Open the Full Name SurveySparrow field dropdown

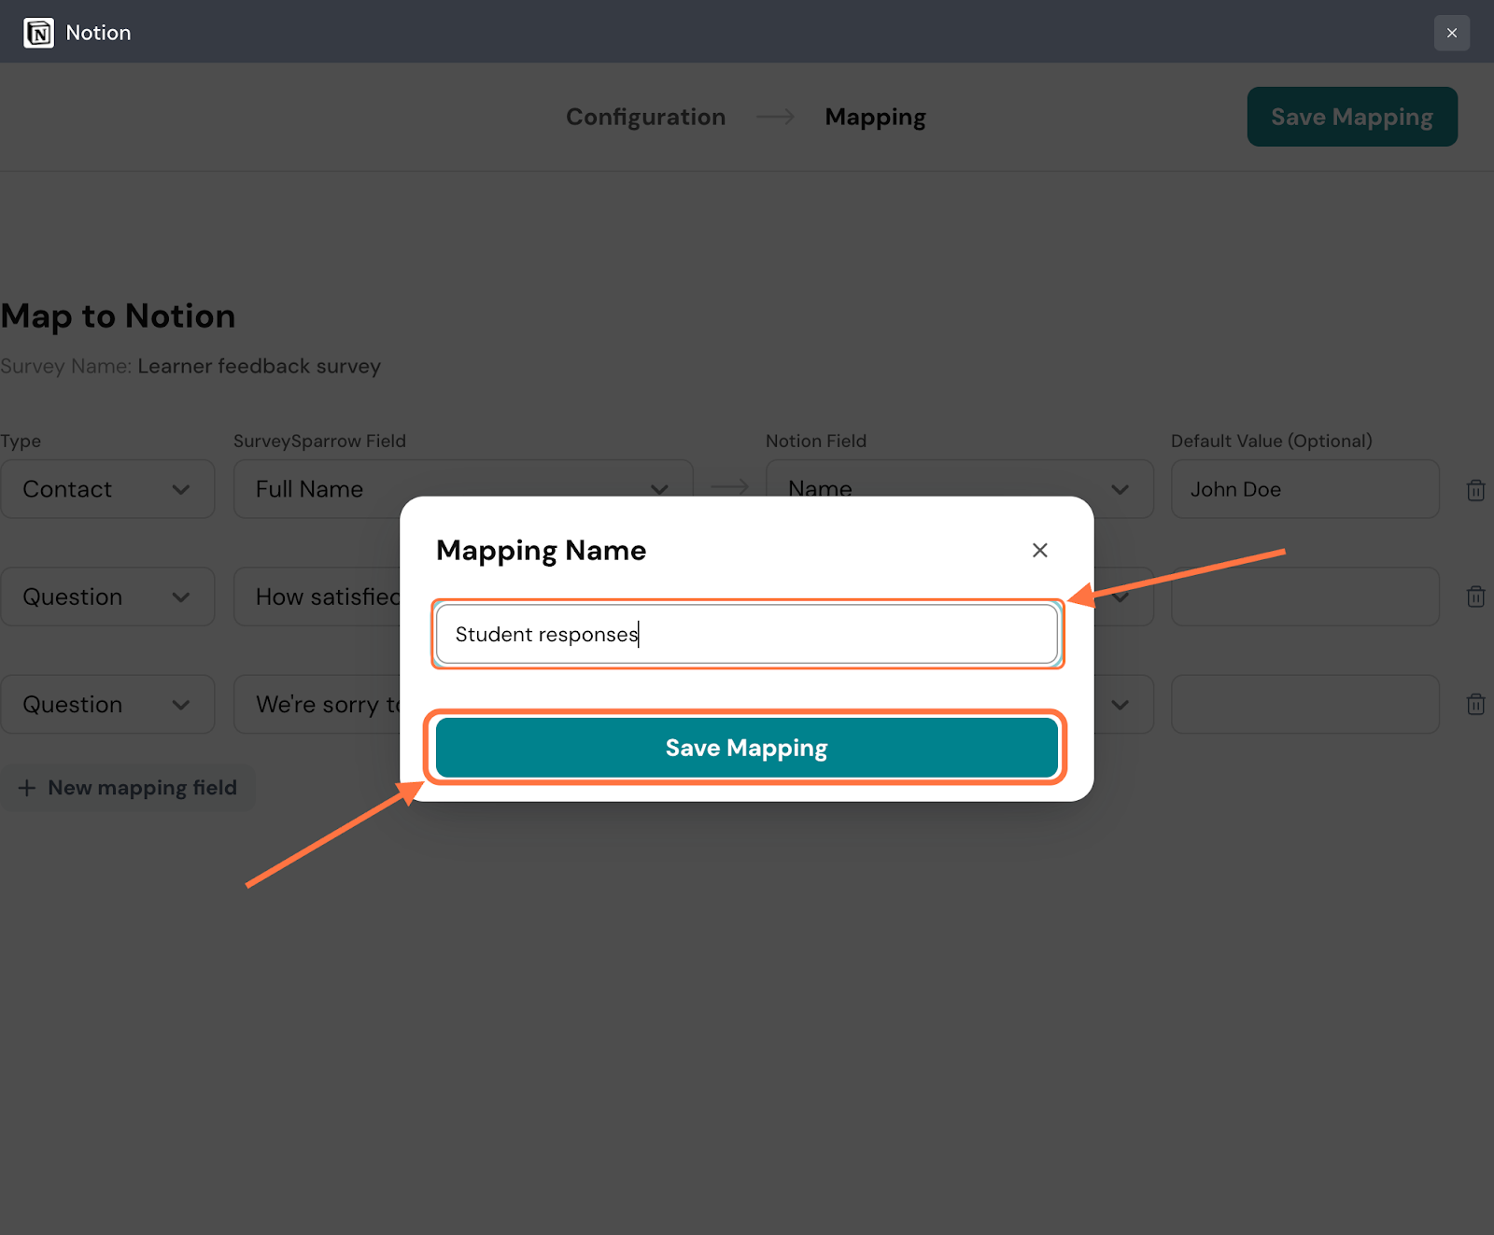[462, 487]
